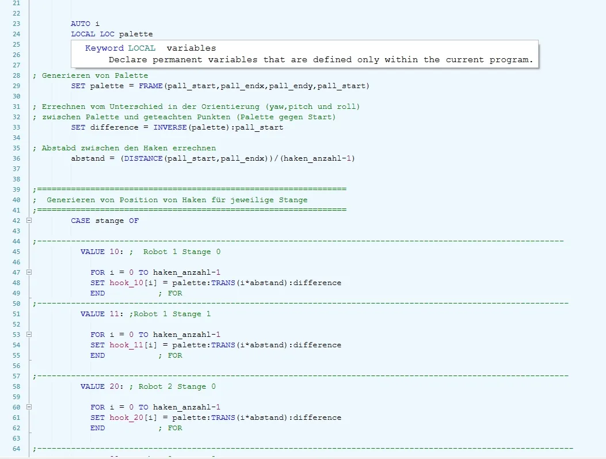The image size is (606, 459).
Task: Click 'VALUE 20:' in the code
Action: tap(102, 386)
